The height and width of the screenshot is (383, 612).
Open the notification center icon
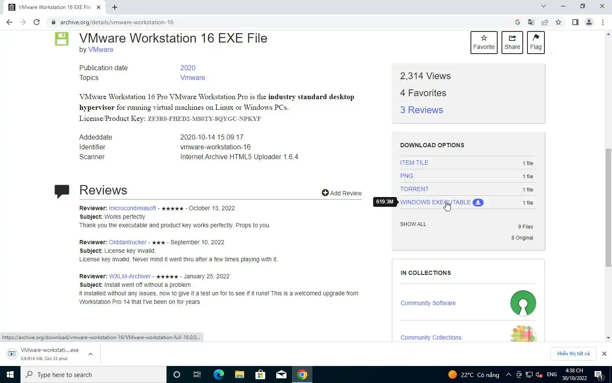[x=599, y=374]
